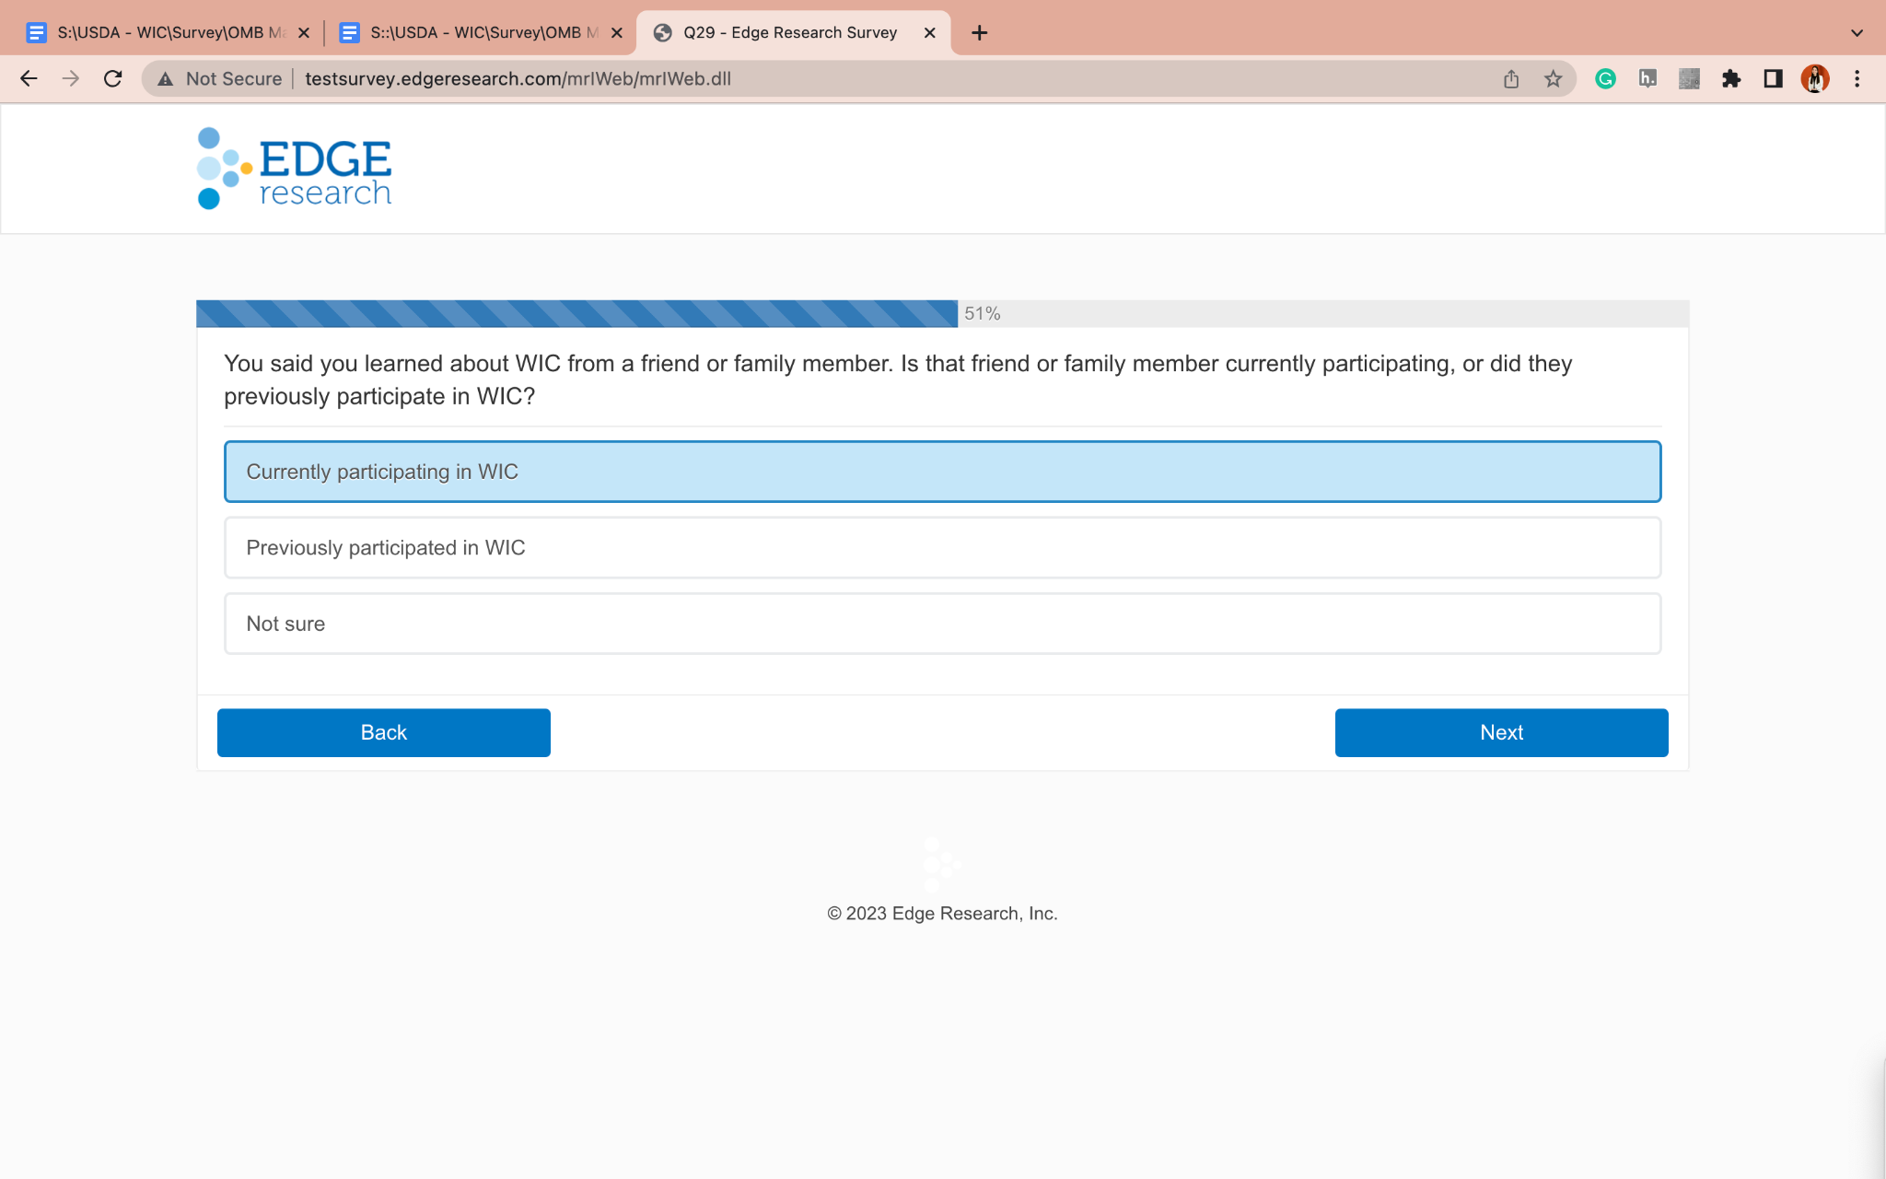Click the share page icon
The image size is (1886, 1179).
coord(1511,79)
